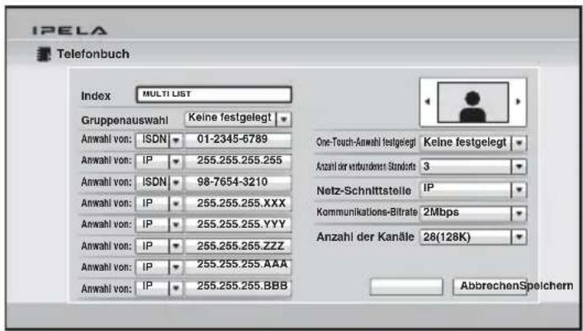
Task: Click the Index field containing MULTI LIST
Action: 214,94
